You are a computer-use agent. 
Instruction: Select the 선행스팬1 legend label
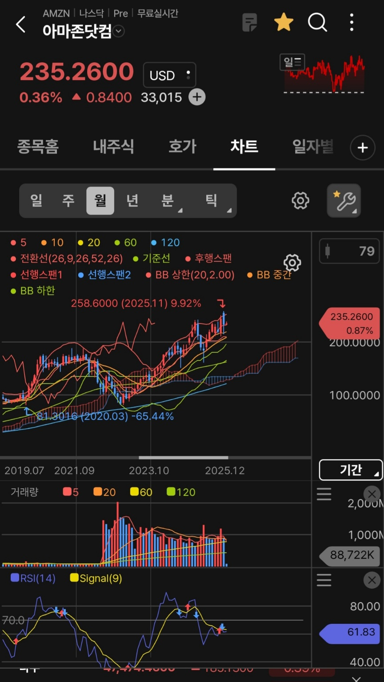coord(36,275)
